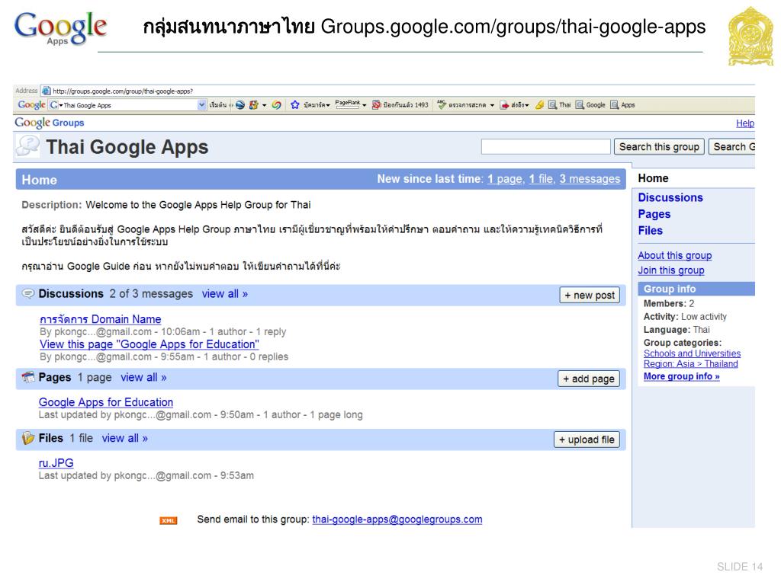The height and width of the screenshot is (585, 781).
Task: Open the 1 file new link
Action: (x=541, y=179)
